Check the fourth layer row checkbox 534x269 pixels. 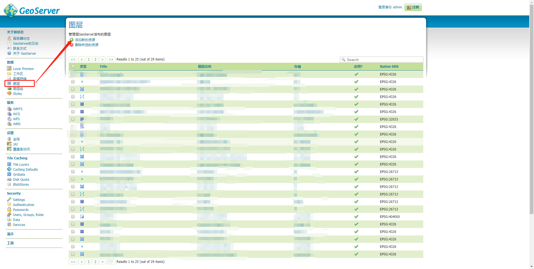73,97
